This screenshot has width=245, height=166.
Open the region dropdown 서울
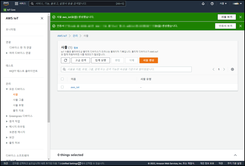point(223,3)
